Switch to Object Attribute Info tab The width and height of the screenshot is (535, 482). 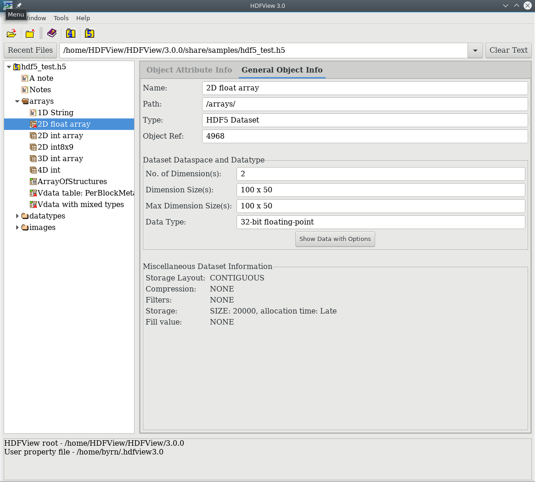click(189, 70)
